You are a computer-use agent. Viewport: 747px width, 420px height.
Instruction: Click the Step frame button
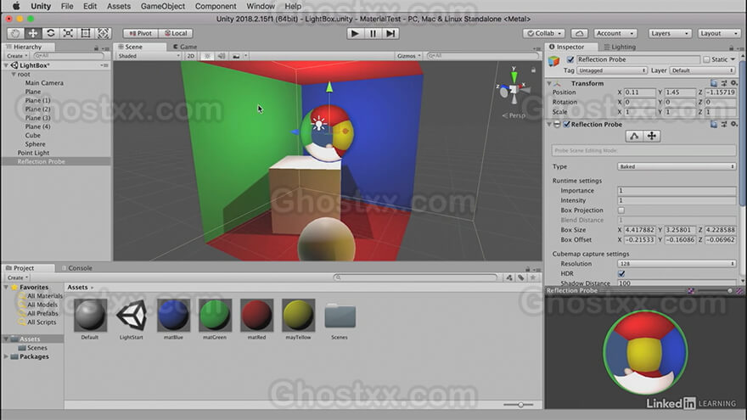(x=390, y=33)
